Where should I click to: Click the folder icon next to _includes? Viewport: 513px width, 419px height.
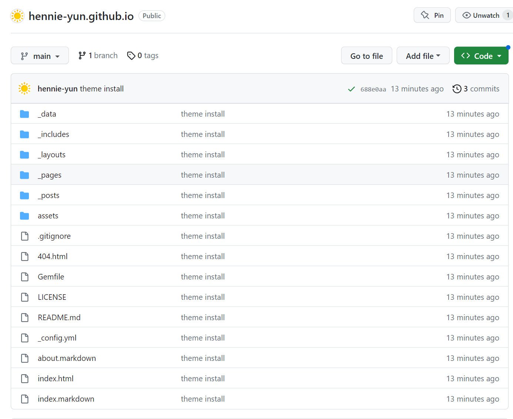[x=24, y=134]
